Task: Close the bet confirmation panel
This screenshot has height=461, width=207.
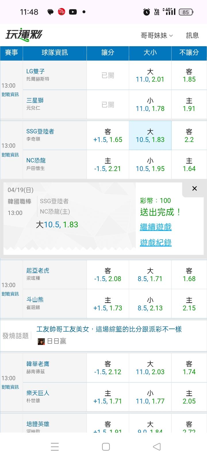Action: pyautogui.click(x=194, y=189)
